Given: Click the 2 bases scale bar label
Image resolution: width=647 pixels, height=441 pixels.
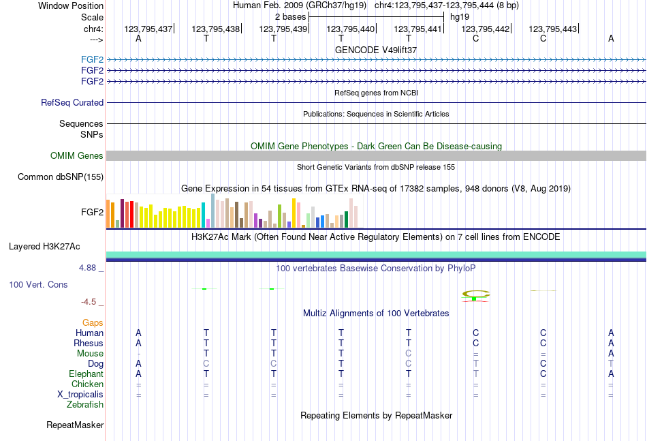Looking at the screenshot, I should click(x=291, y=17).
